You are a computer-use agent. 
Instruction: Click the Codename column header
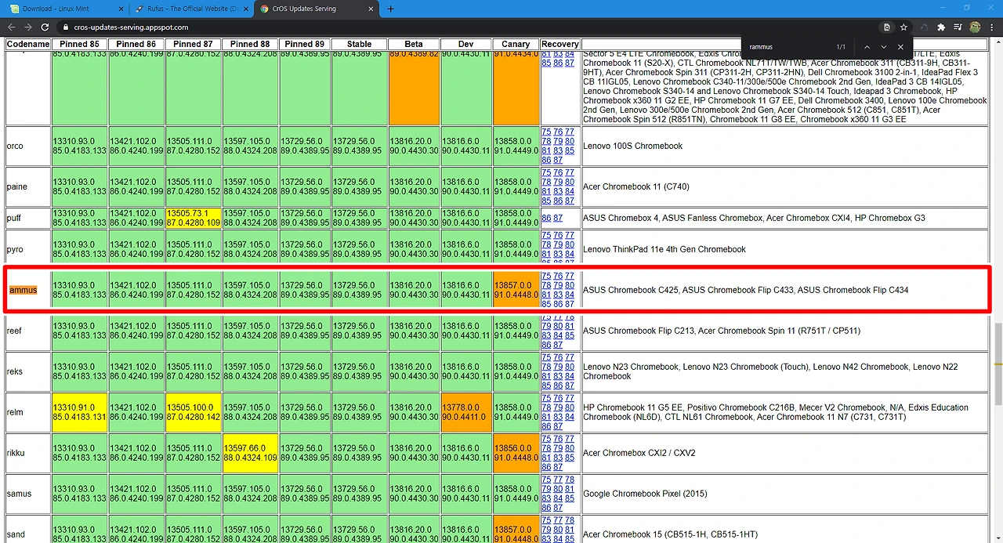(28, 44)
